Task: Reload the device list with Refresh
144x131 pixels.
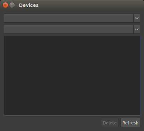Action: (x=130, y=123)
